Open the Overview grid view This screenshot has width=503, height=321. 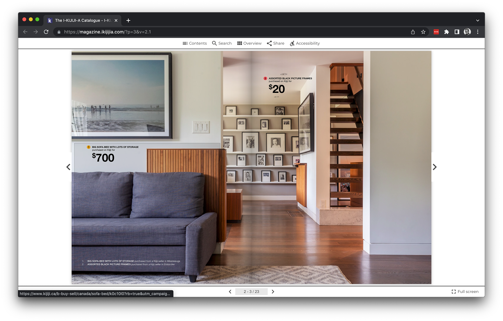tap(249, 43)
